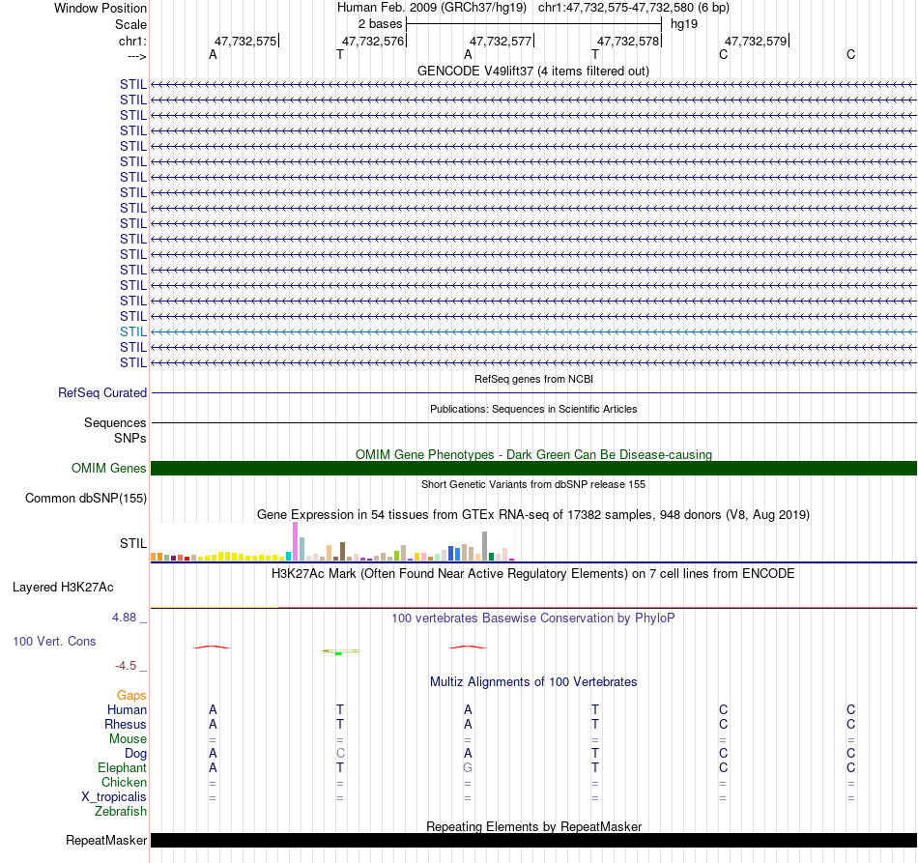
Task: Click the 2 bases scale bar label
Action: coord(380,24)
